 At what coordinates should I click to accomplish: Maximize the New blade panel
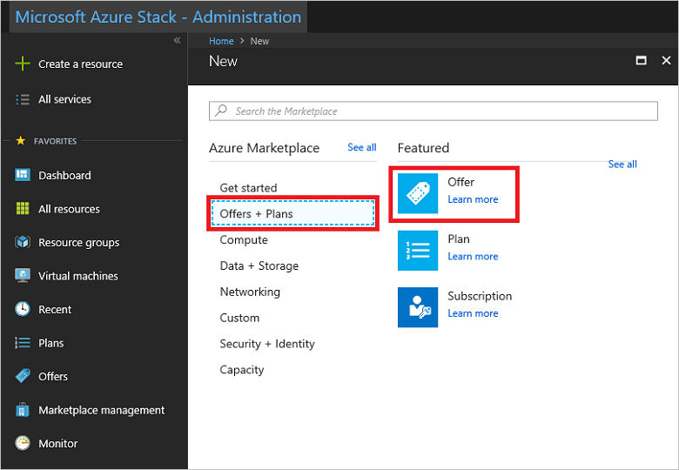point(642,61)
